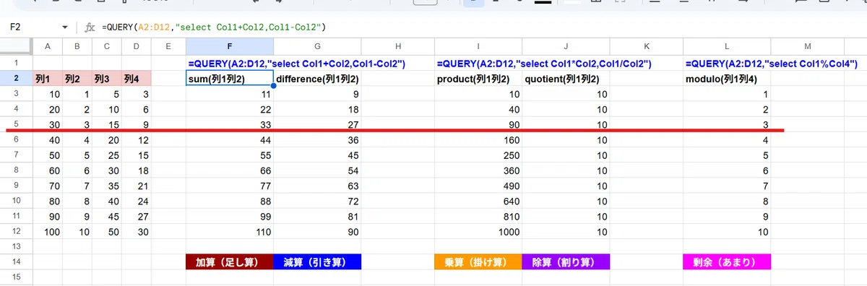Click the 列1 header cell
The width and height of the screenshot is (867, 286).
click(47, 79)
